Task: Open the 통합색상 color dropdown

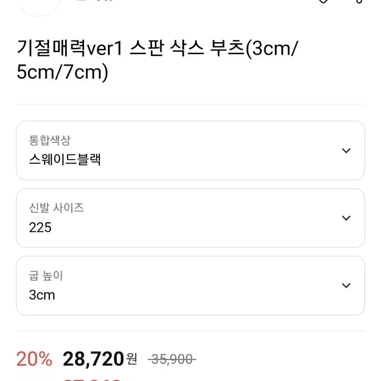Action: 190,150
